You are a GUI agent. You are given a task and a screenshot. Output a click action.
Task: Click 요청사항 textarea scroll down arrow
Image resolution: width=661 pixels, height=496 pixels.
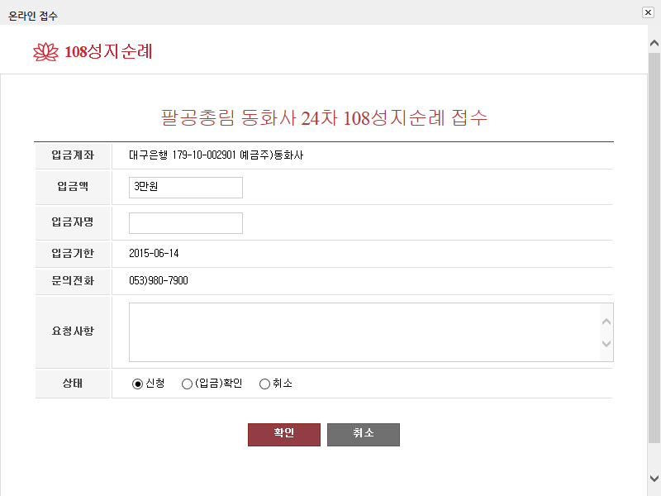(x=606, y=343)
